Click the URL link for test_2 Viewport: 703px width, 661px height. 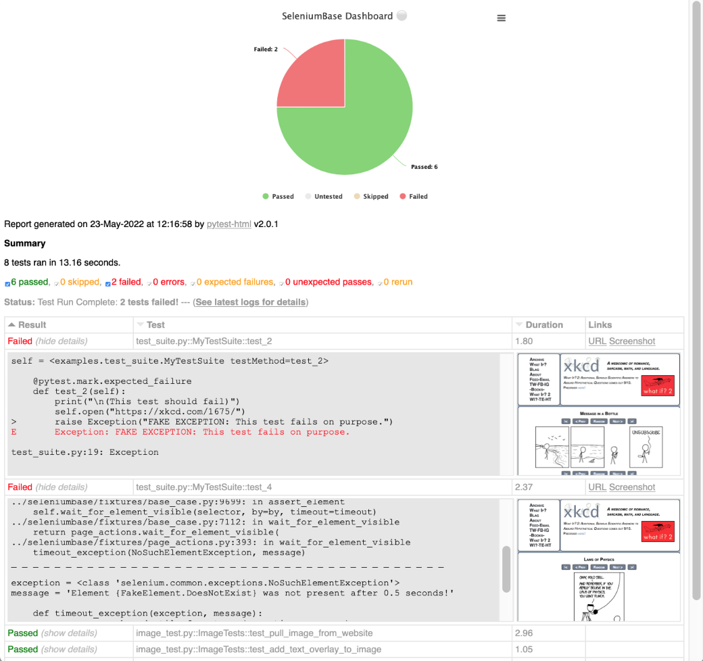click(598, 341)
